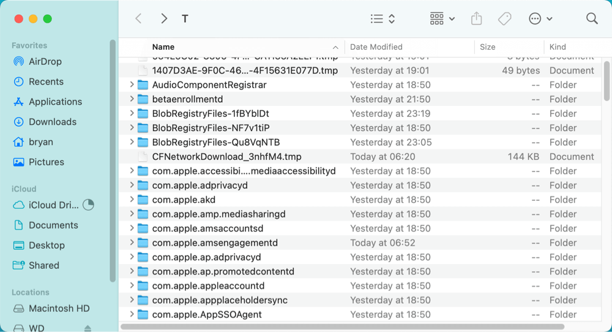This screenshot has width=612, height=332.
Task: Expand BlobRegistryFiles-NF7v1tiP folder
Action: pos(132,128)
